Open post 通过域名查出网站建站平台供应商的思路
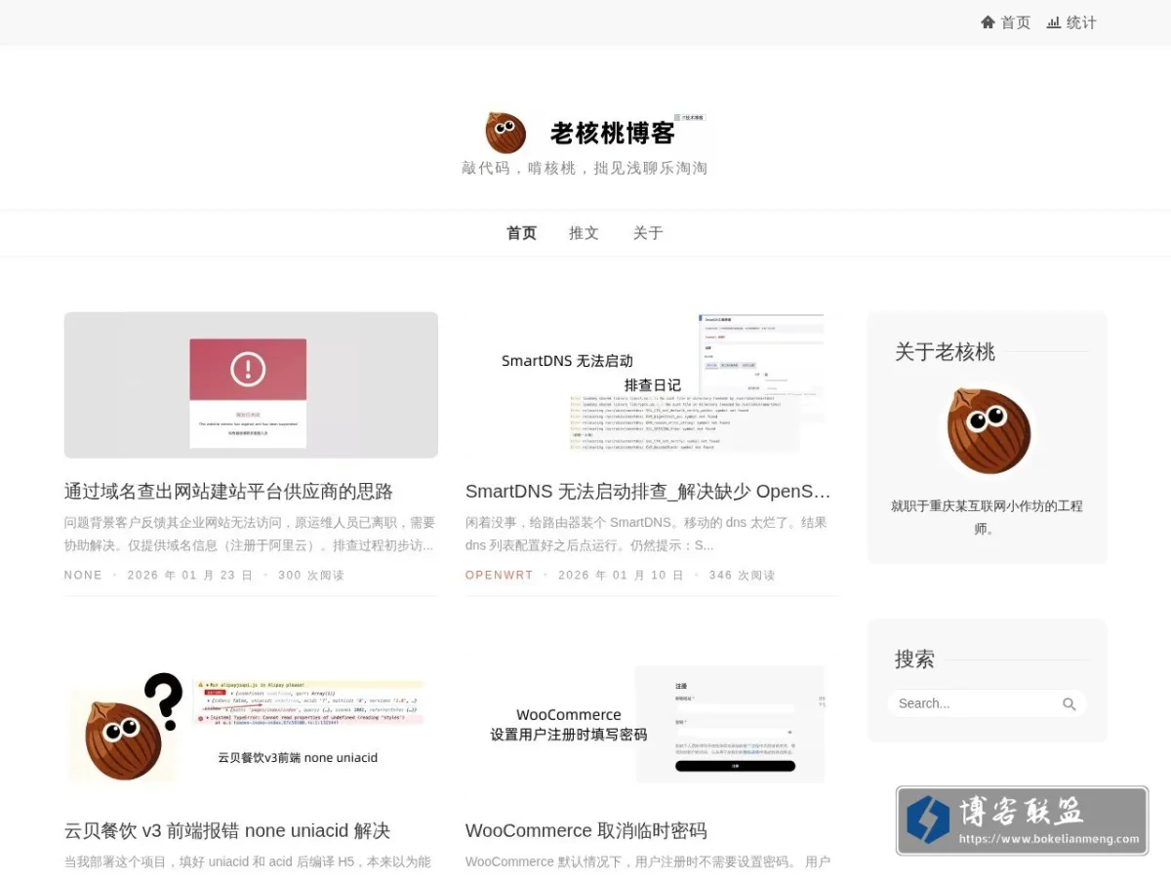This screenshot has height=878, width=1171. [x=228, y=492]
